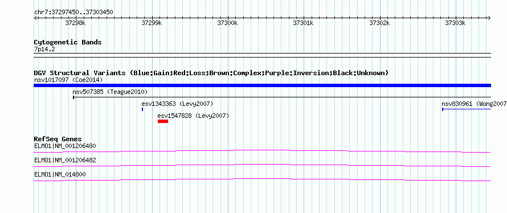Click the chr7:37297450..37303450 coordinate label
507x213 pixels.
[73, 12]
